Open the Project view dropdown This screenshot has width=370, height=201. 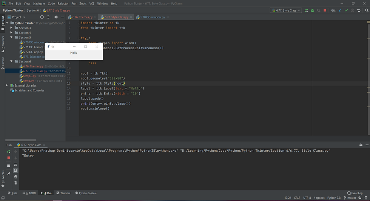(17, 17)
